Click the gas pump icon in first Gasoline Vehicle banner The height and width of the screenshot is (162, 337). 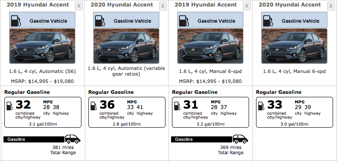[16, 21]
